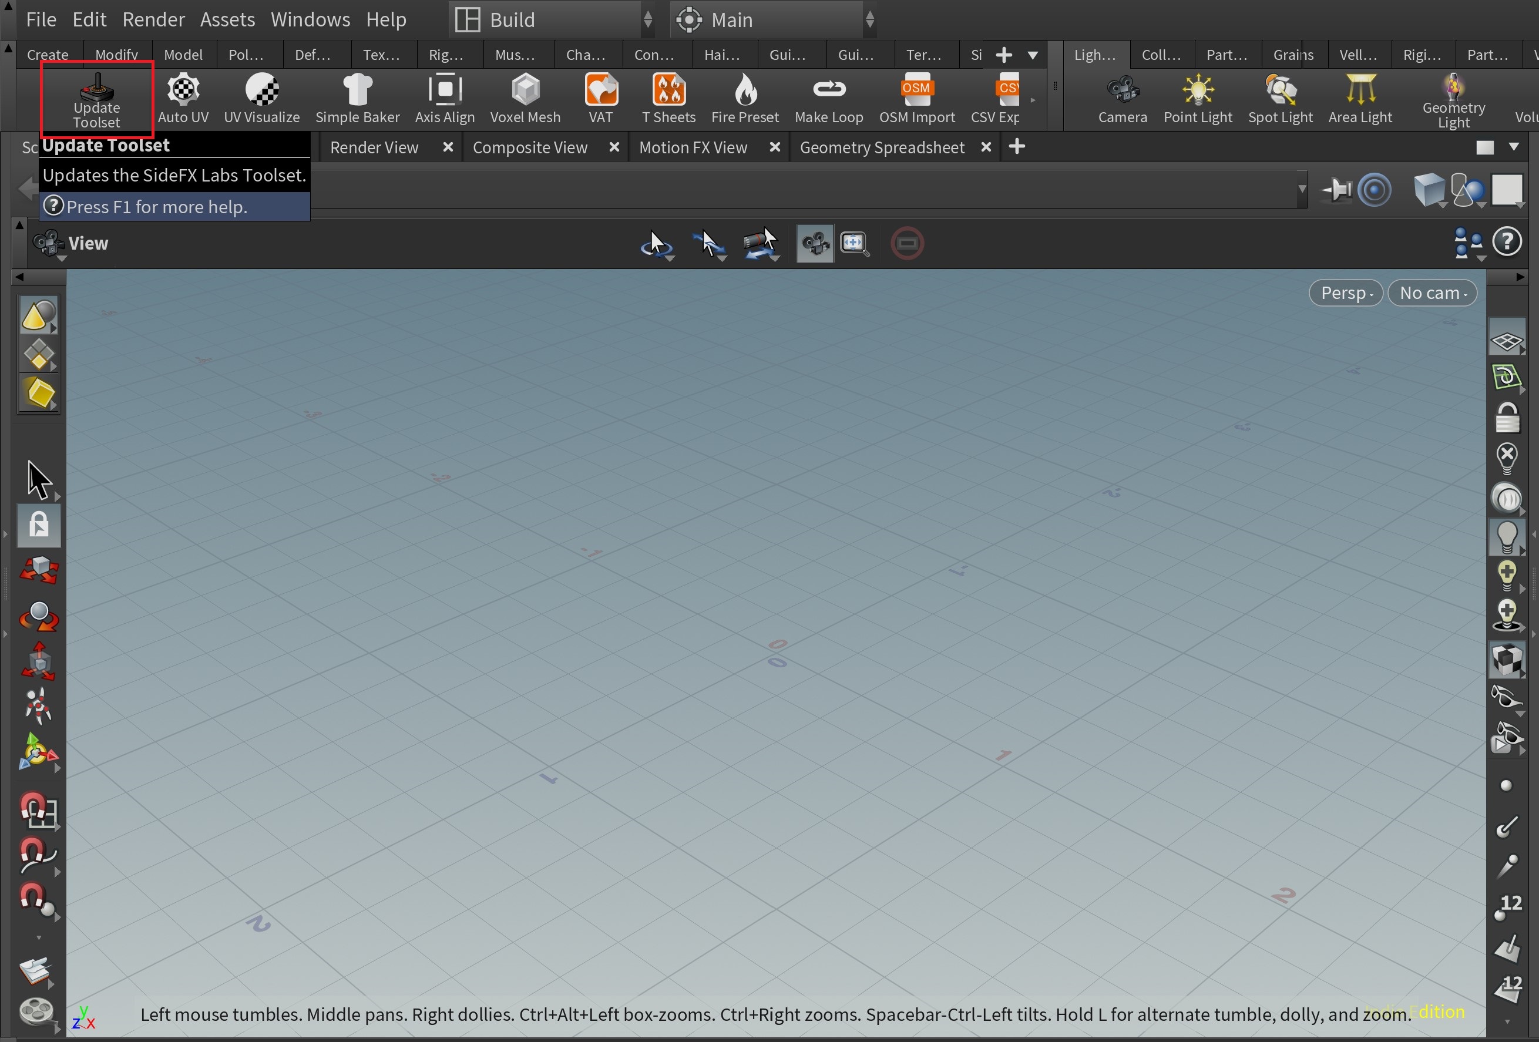Screen dimensions: 1539x1042
Task: Pin the pane with the pin icon
Action: (1336, 190)
